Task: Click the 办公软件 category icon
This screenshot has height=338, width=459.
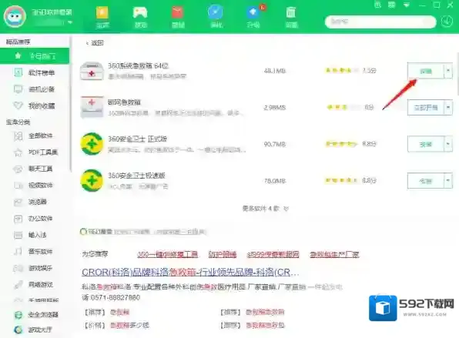Action: coord(18,219)
